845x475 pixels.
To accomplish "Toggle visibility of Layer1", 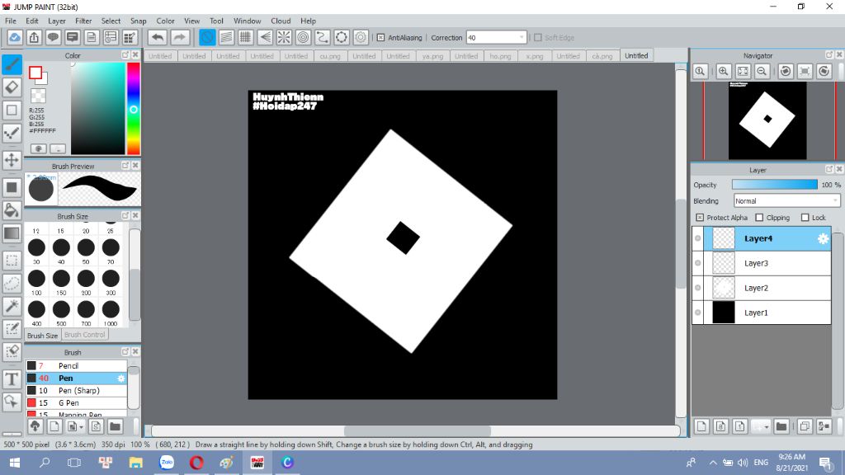I will pos(698,313).
